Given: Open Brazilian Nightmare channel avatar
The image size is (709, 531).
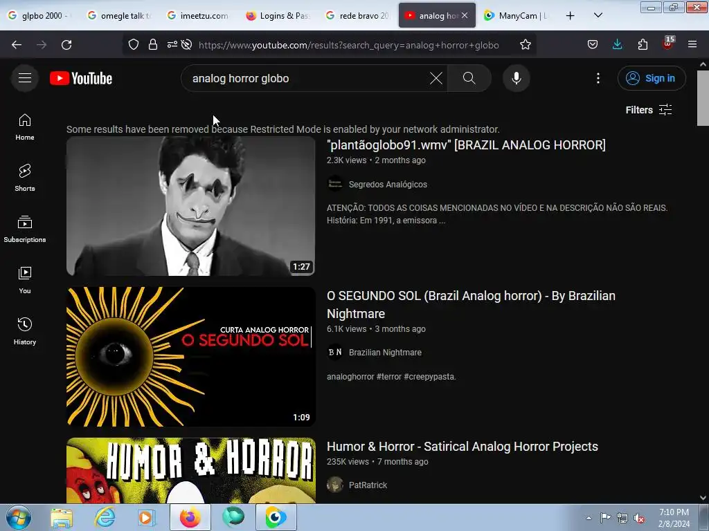Looking at the screenshot, I should coord(335,352).
